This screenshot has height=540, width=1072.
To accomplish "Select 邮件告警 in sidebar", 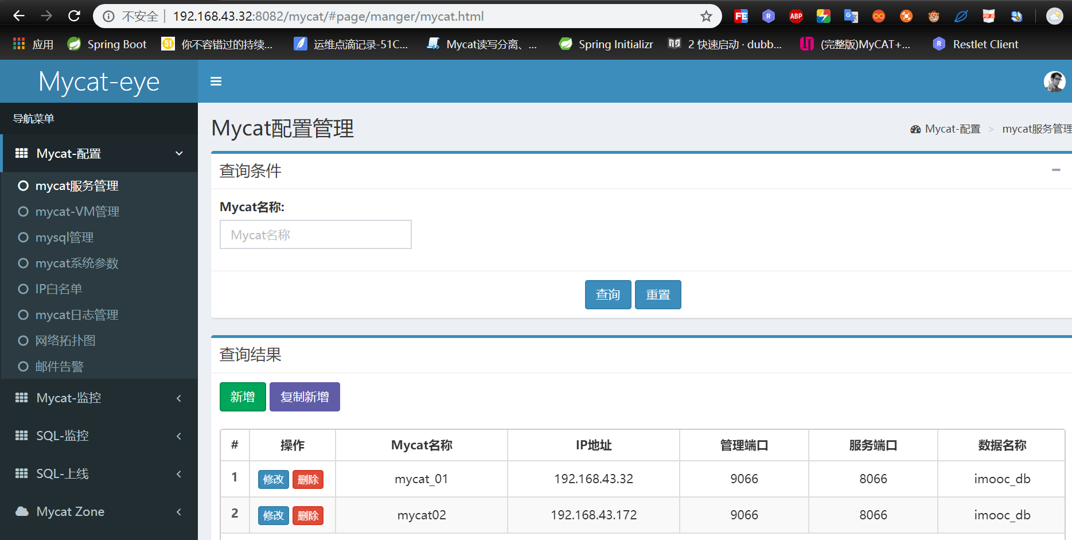I will tap(60, 367).
